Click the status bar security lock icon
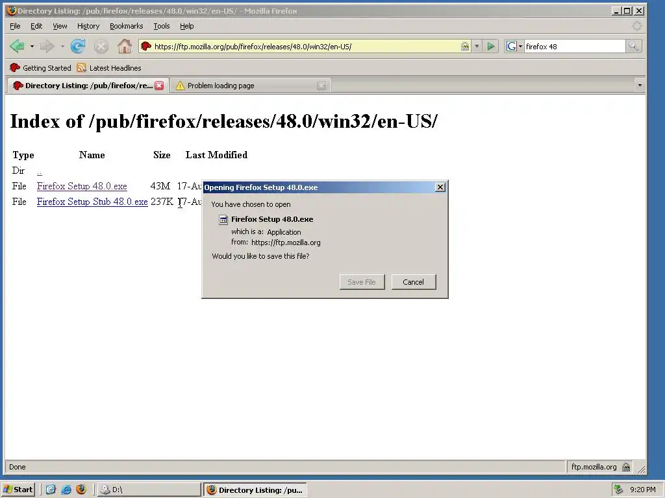Image resolution: width=665 pixels, height=498 pixels. click(625, 467)
